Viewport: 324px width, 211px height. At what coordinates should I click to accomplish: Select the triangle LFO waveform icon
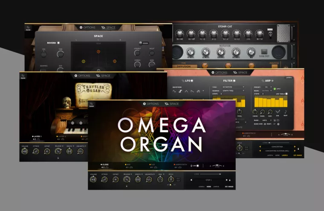[x=186, y=91]
